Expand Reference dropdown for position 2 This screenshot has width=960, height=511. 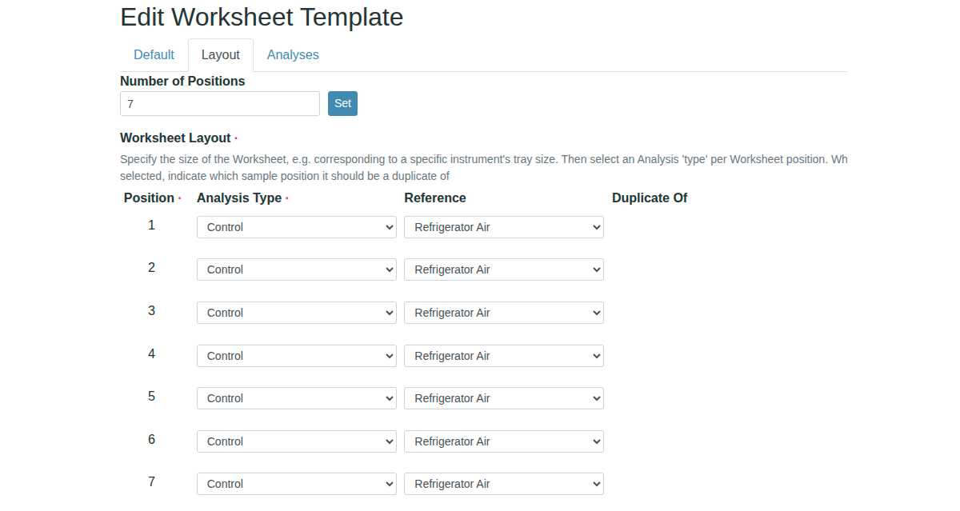503,269
